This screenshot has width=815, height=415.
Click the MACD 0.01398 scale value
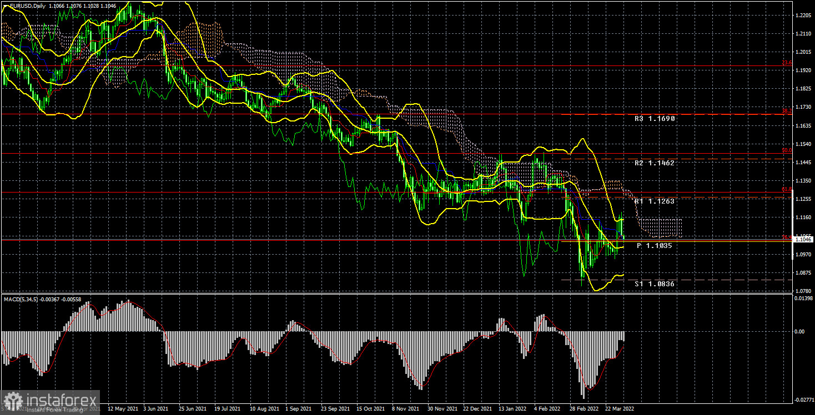click(803, 299)
